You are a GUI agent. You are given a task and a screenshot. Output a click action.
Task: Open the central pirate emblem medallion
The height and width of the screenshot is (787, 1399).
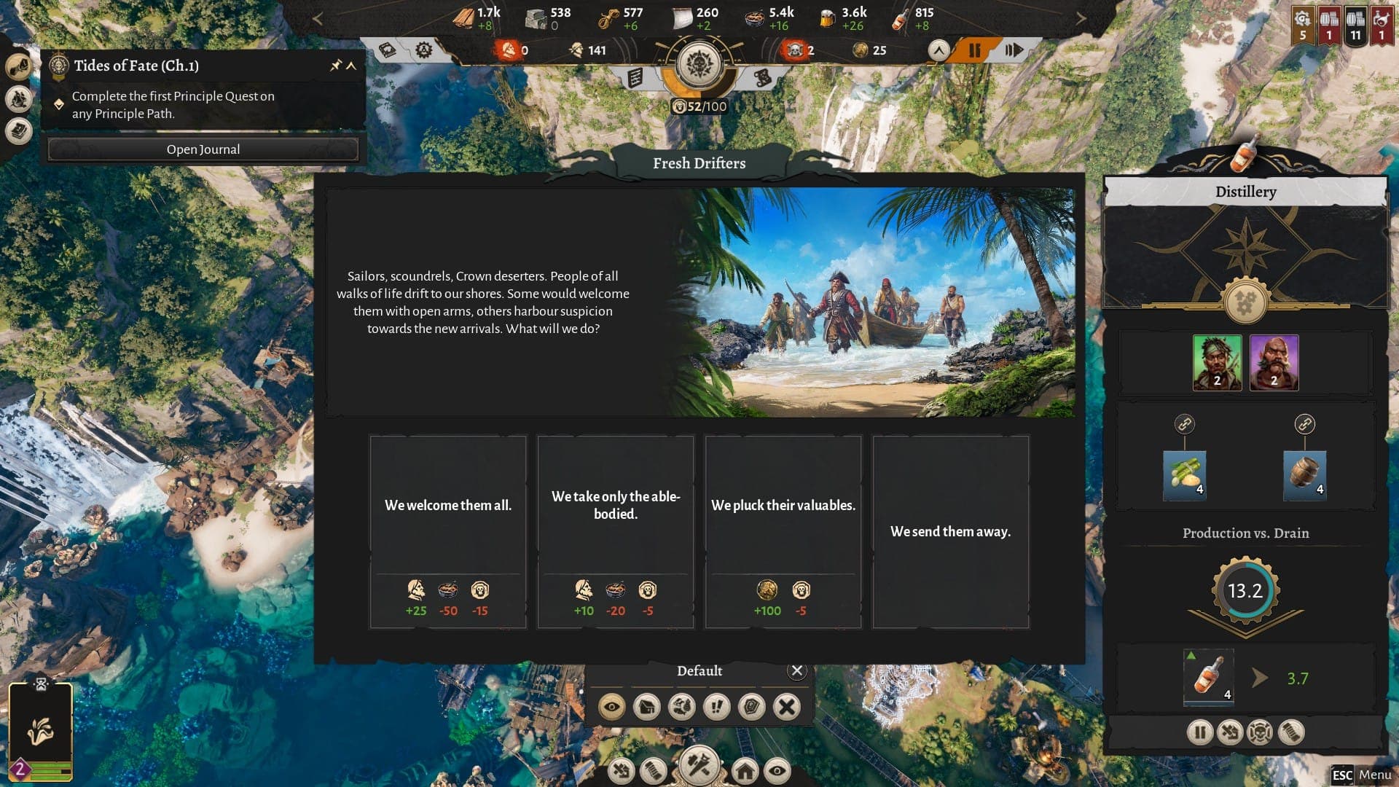coord(699,65)
